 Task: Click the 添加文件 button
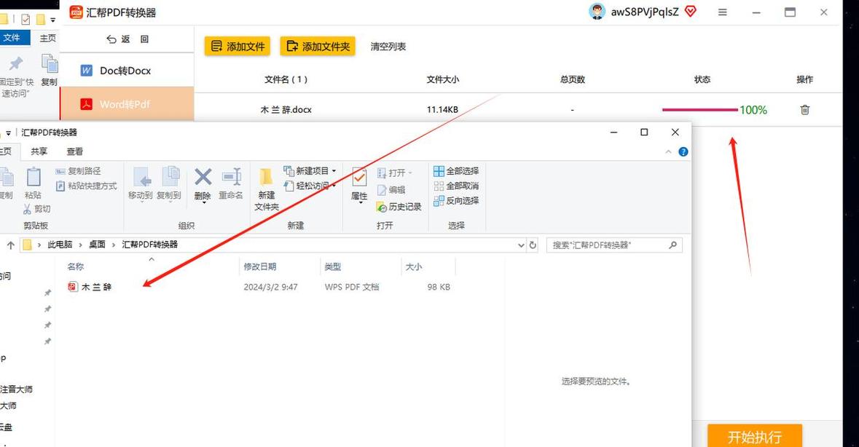pos(238,47)
